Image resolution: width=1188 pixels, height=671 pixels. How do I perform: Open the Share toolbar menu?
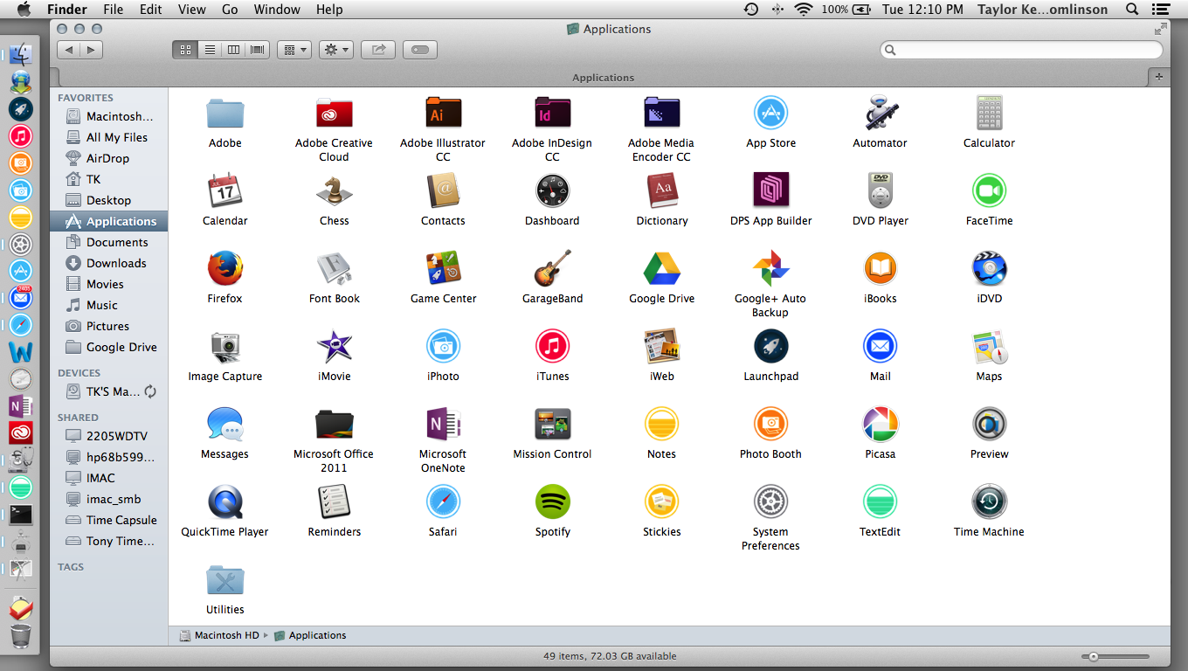[378, 50]
